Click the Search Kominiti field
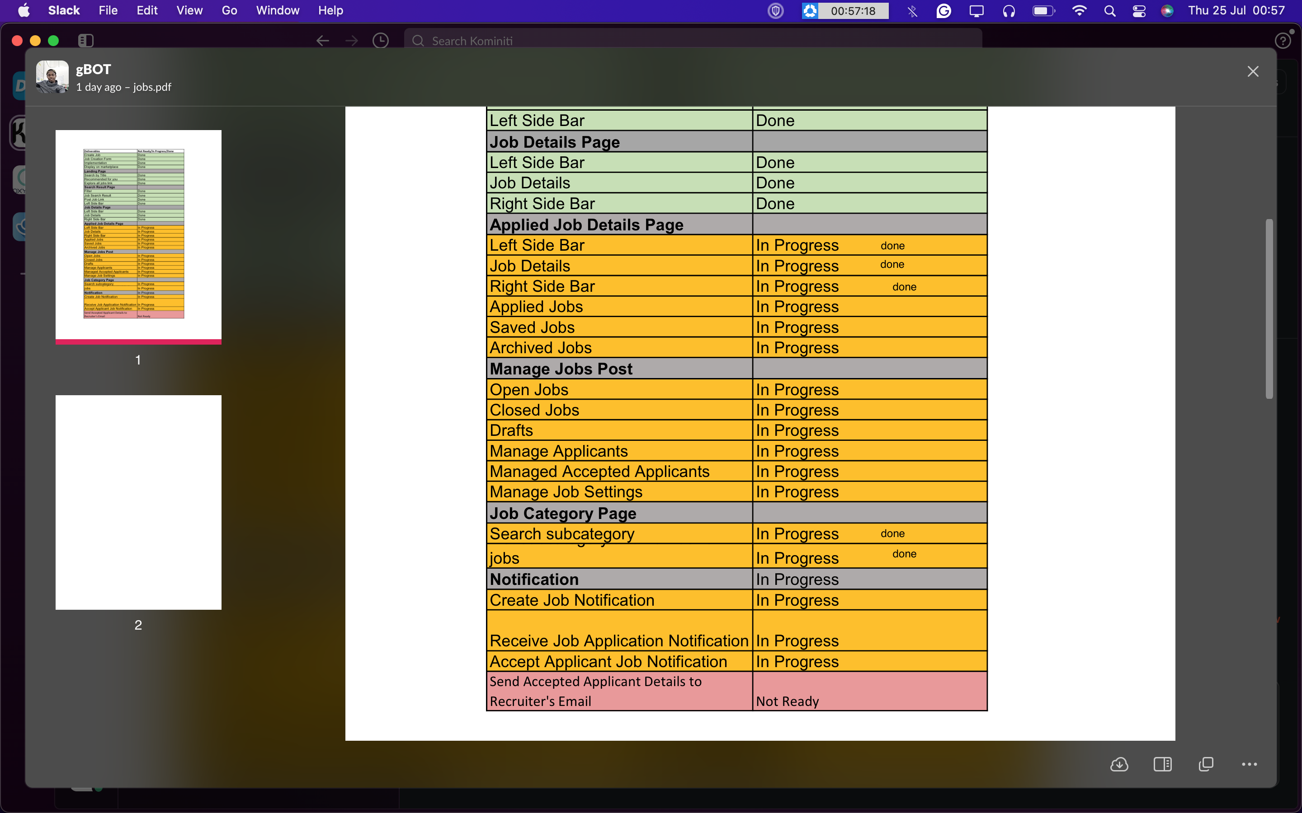This screenshot has width=1302, height=813. tap(693, 41)
